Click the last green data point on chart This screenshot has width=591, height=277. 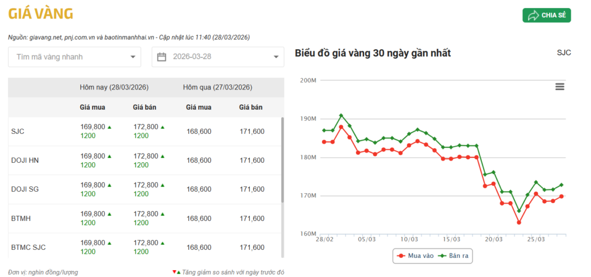pyautogui.click(x=562, y=185)
